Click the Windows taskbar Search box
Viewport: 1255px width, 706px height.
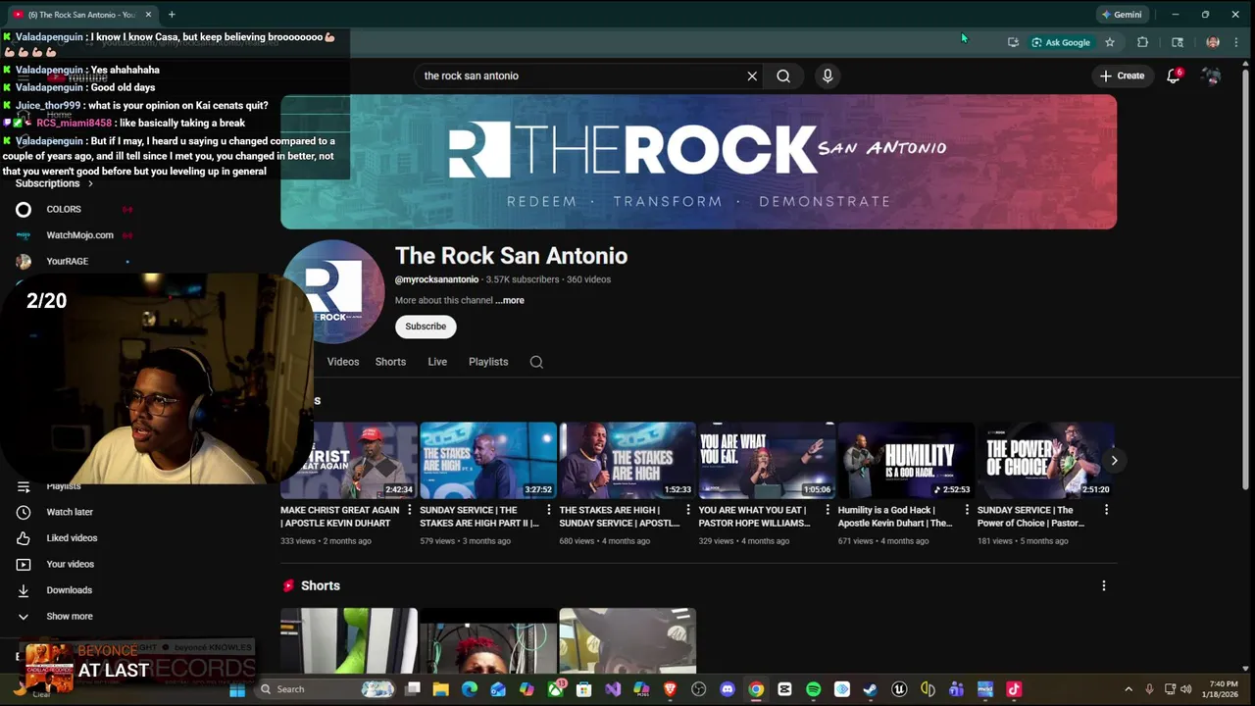click(x=324, y=689)
